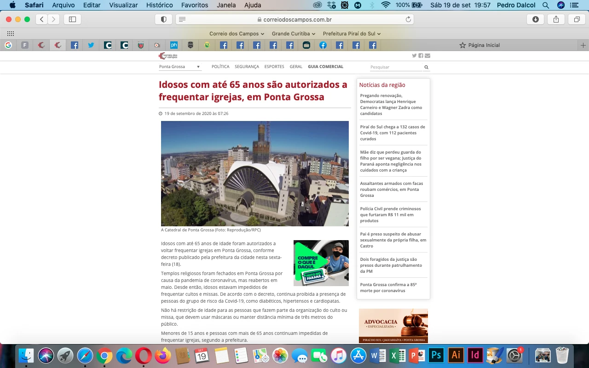Click the site search magnifier icon
The width and height of the screenshot is (589, 368).
tap(427, 67)
